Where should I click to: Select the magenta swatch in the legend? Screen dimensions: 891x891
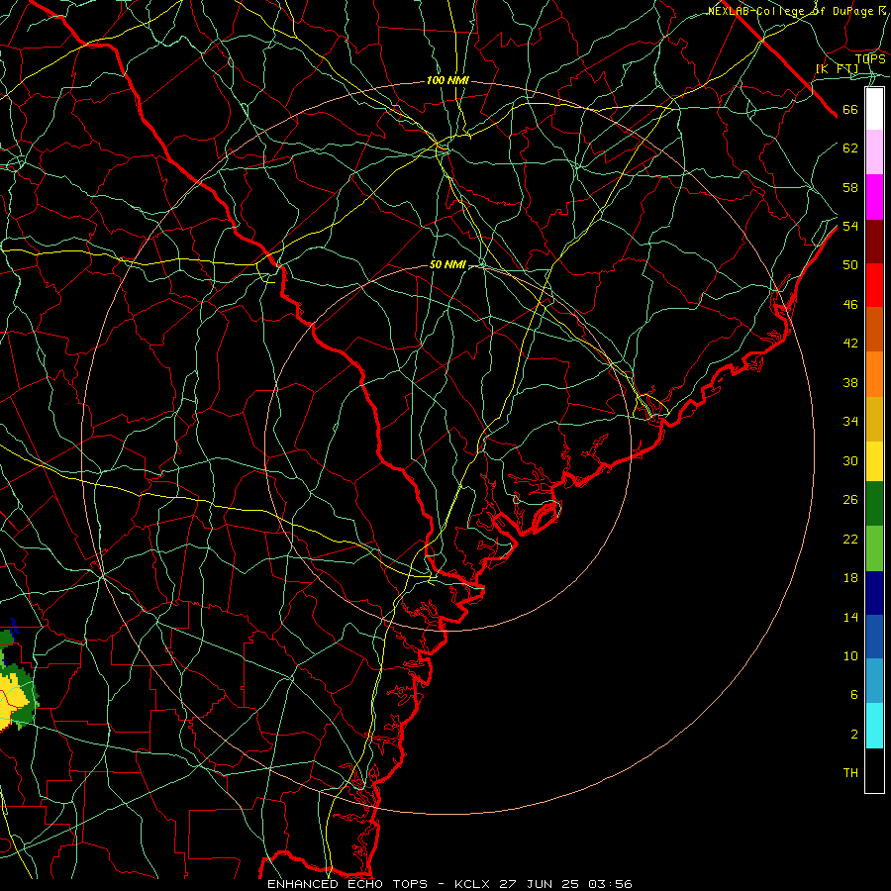point(874,197)
